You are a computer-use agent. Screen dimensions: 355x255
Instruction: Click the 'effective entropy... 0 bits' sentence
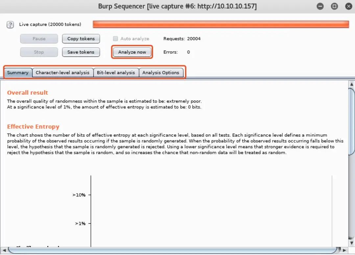(104, 107)
